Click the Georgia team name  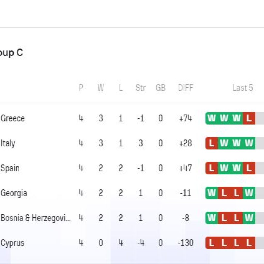(14, 193)
